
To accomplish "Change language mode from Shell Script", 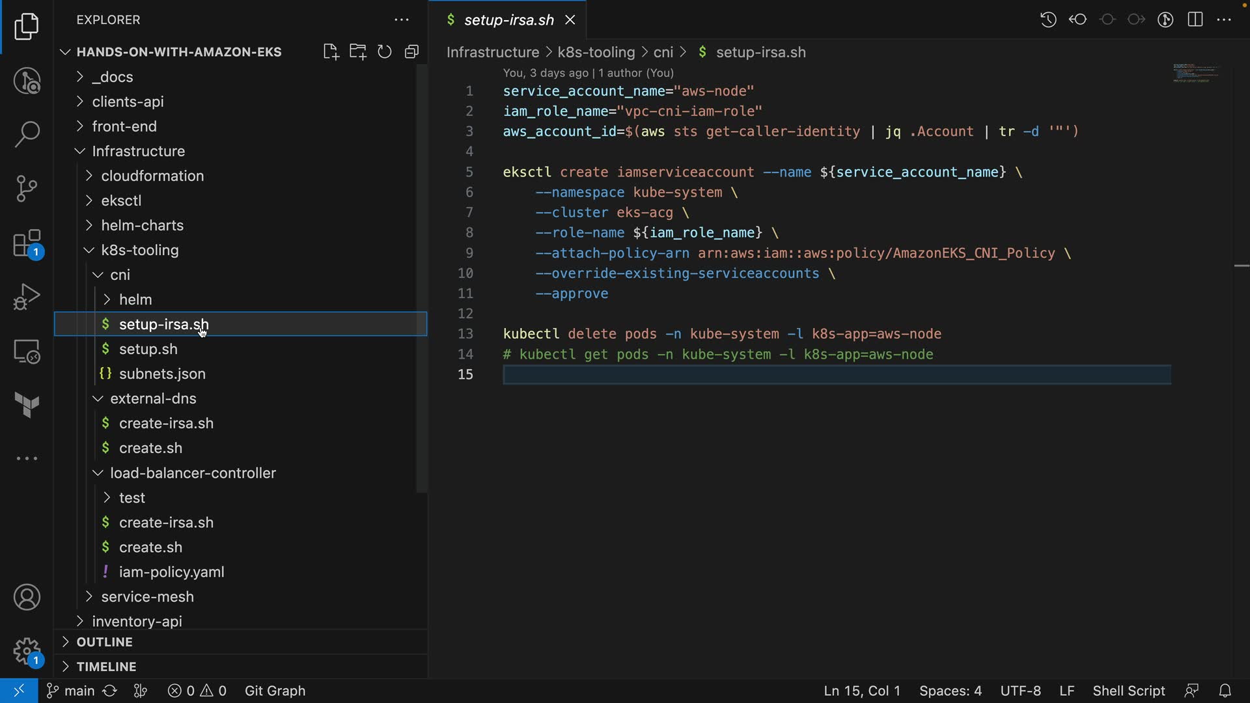I will click(x=1128, y=691).
